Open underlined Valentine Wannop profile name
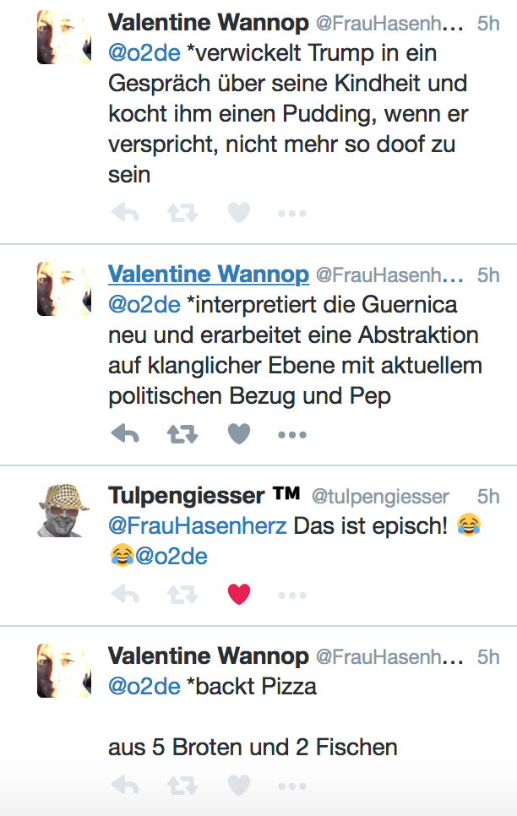Image resolution: width=517 pixels, height=816 pixels. coord(209,275)
